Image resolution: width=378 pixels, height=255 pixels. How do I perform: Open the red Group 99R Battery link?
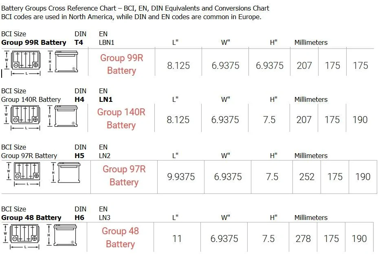tap(121, 64)
